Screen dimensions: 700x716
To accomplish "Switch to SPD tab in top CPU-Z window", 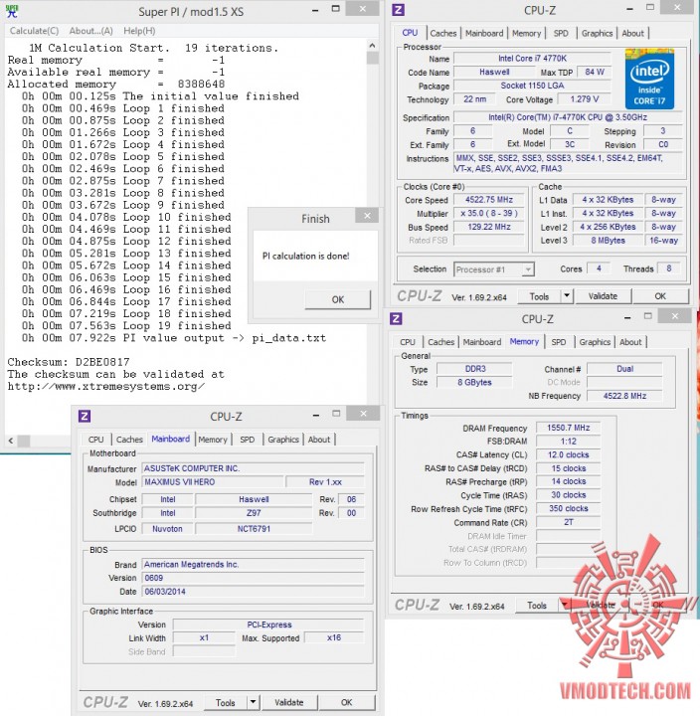I will [561, 33].
